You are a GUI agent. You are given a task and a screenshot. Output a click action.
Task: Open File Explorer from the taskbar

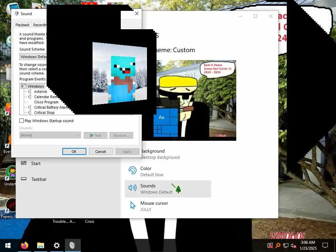tap(40, 245)
